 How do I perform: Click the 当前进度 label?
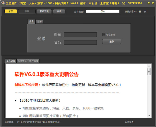coord(79,11)
